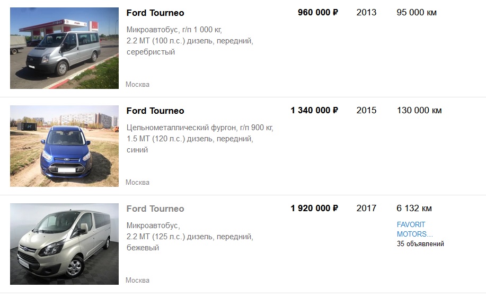This screenshot has width=486, height=298.
Task: Click the 960 000 ₽ price
Action: click(317, 12)
